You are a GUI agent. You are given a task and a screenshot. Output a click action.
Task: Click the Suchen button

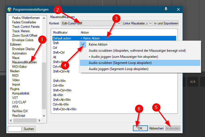click(x=29, y=129)
